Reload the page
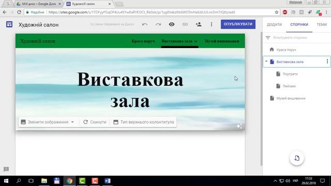The height and width of the screenshot is (186, 331). [19, 12]
